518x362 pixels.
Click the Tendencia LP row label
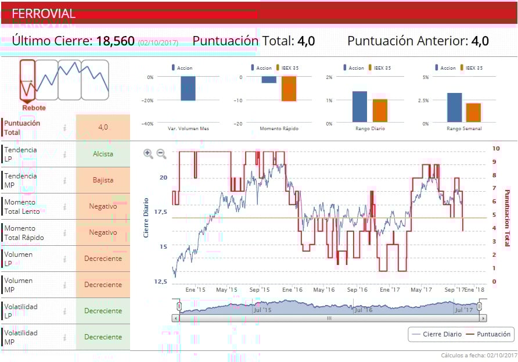click(x=20, y=155)
